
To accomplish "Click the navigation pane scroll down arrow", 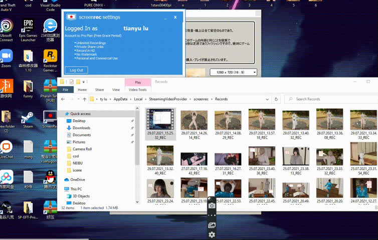I will coord(137,202).
